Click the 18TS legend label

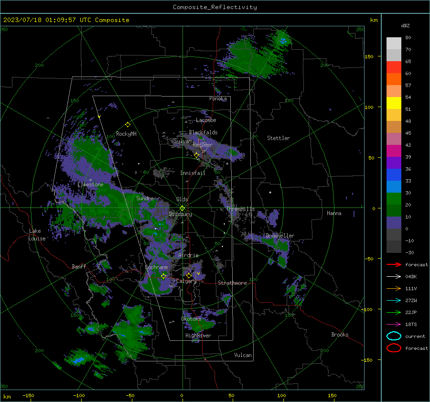pos(411,325)
